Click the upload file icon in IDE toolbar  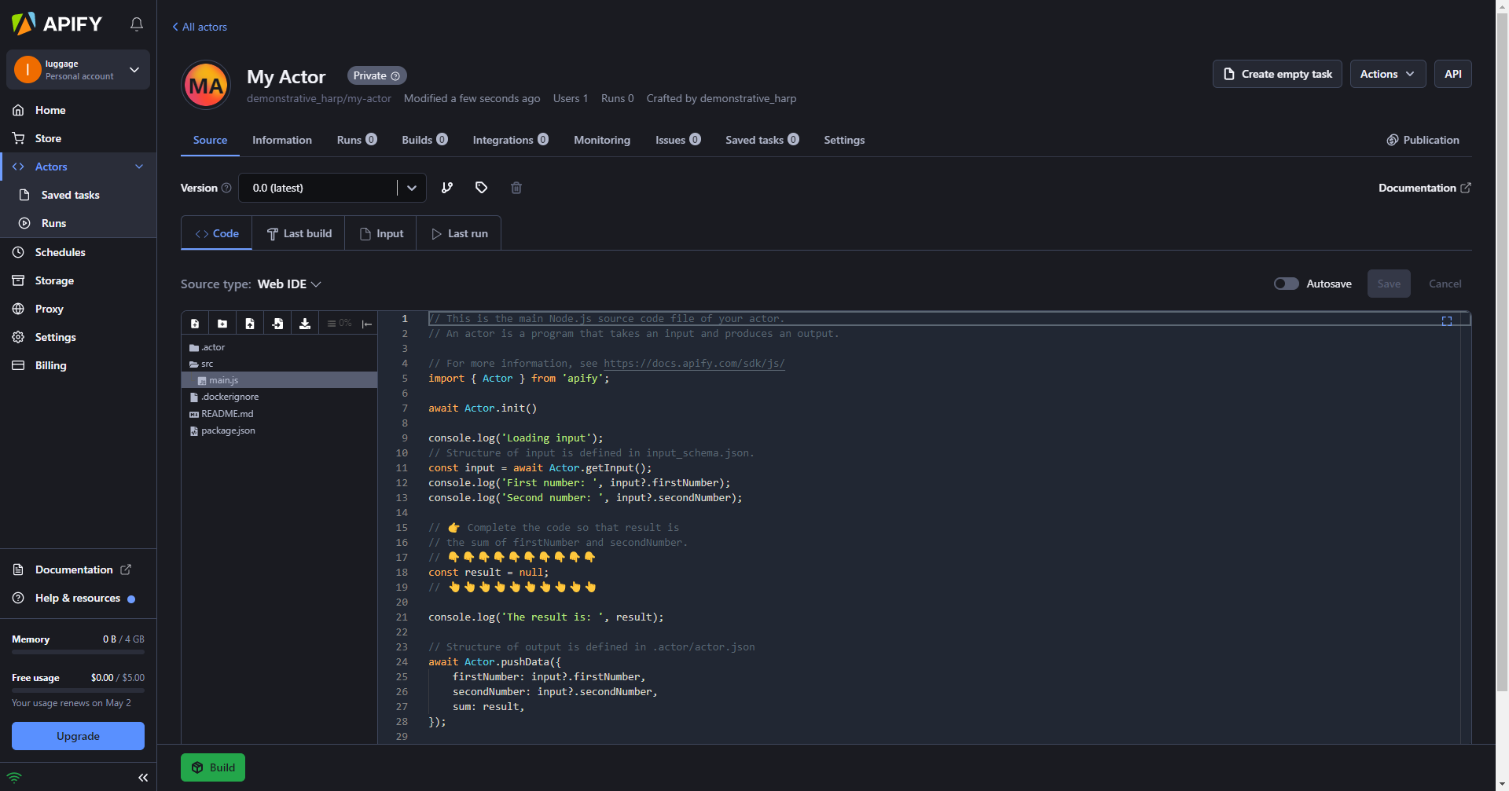point(250,324)
